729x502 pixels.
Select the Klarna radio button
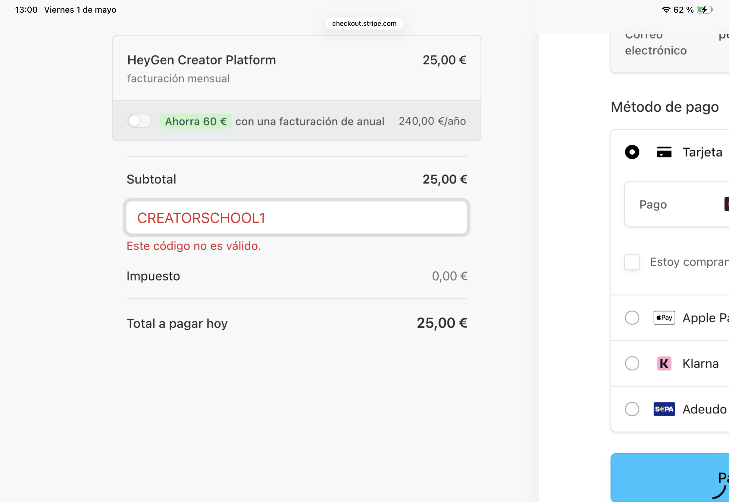(632, 364)
